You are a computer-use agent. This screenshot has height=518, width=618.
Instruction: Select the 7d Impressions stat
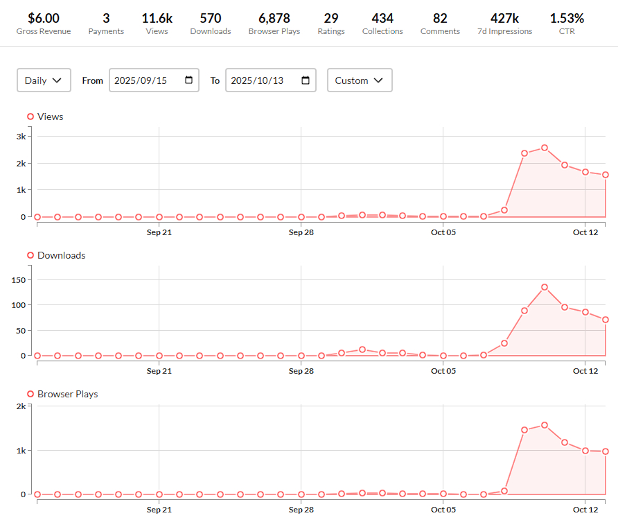click(504, 23)
